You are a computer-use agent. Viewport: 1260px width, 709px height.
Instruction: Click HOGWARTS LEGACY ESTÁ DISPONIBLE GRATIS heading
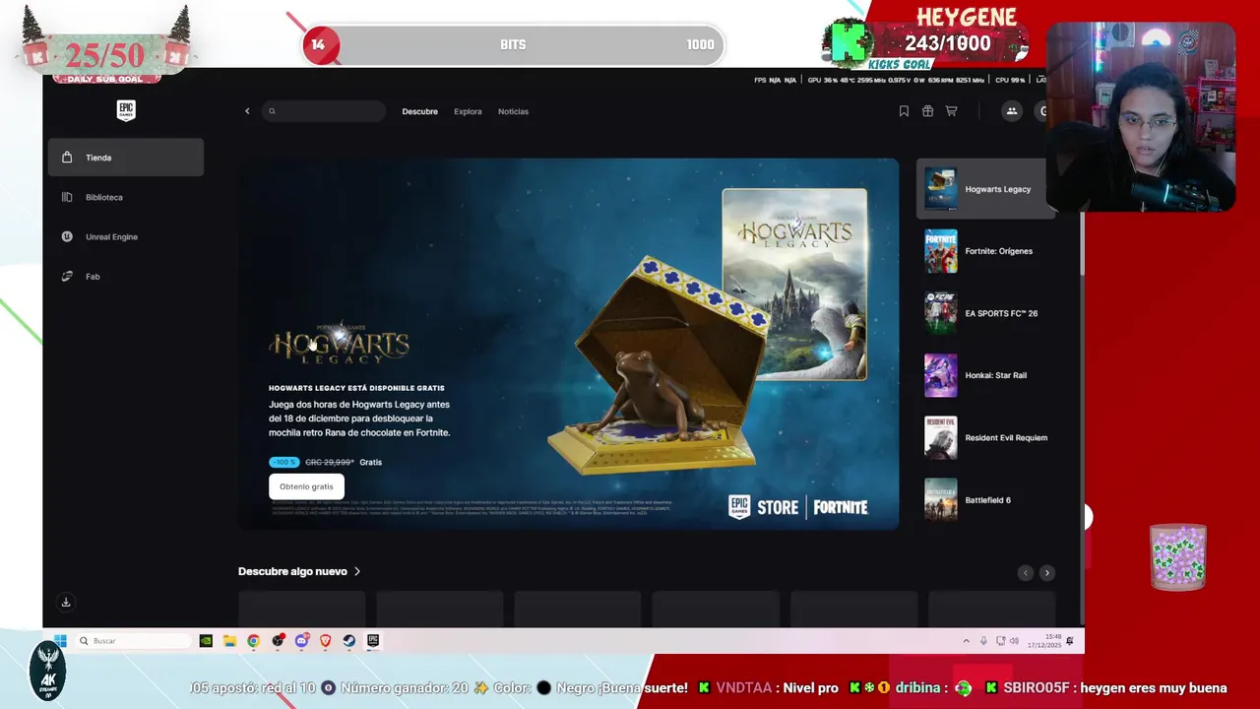click(x=356, y=388)
